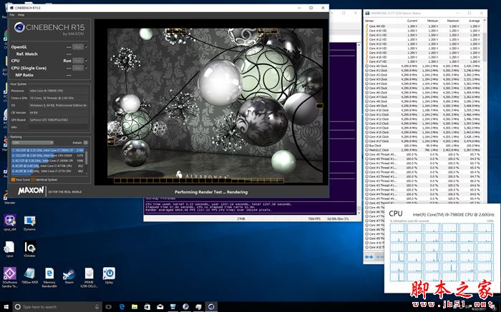Viewport: 501px width, 312px height.
Task: Click the Average column header in HWiNFO
Action: (474, 21)
